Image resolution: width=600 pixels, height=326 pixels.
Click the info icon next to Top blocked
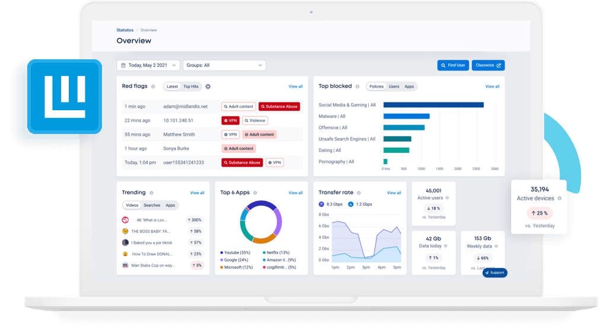pyautogui.click(x=358, y=87)
